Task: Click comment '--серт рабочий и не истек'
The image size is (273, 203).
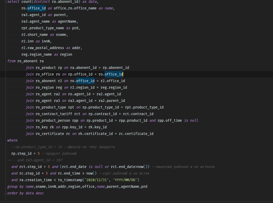Action: point(124,173)
